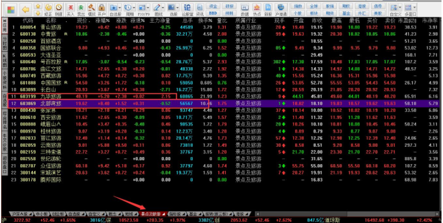The height and width of the screenshot is (223, 443).
Task: Switch to the 景点及旅游 bottom tab
Action: click(x=153, y=213)
